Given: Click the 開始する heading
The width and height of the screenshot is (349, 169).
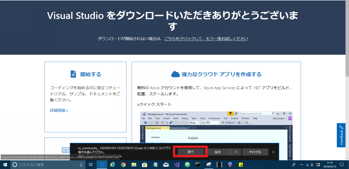Looking at the screenshot, I should click(91, 74).
